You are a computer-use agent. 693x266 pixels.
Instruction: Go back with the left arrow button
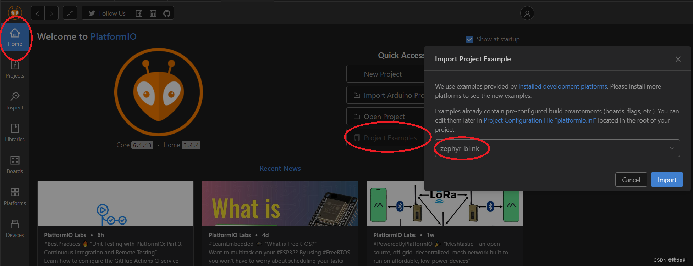38,13
